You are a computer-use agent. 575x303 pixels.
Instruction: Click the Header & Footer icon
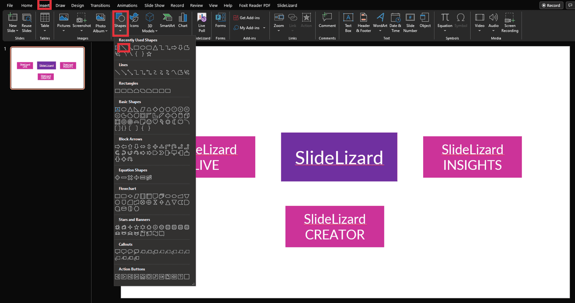click(x=363, y=18)
